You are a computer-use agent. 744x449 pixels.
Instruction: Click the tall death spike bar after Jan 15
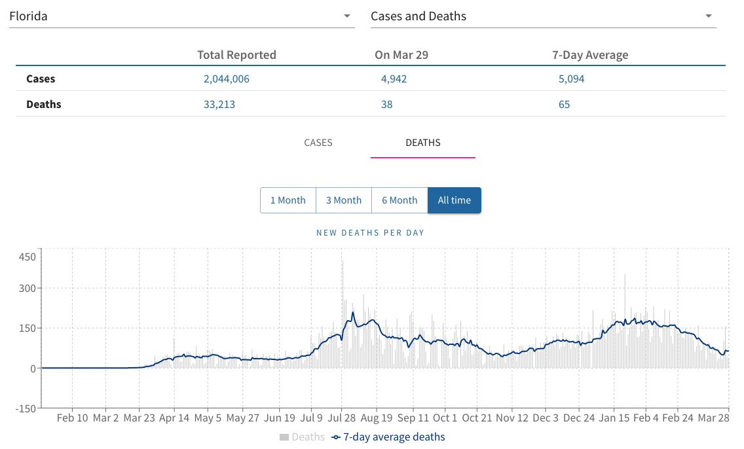pos(625,321)
